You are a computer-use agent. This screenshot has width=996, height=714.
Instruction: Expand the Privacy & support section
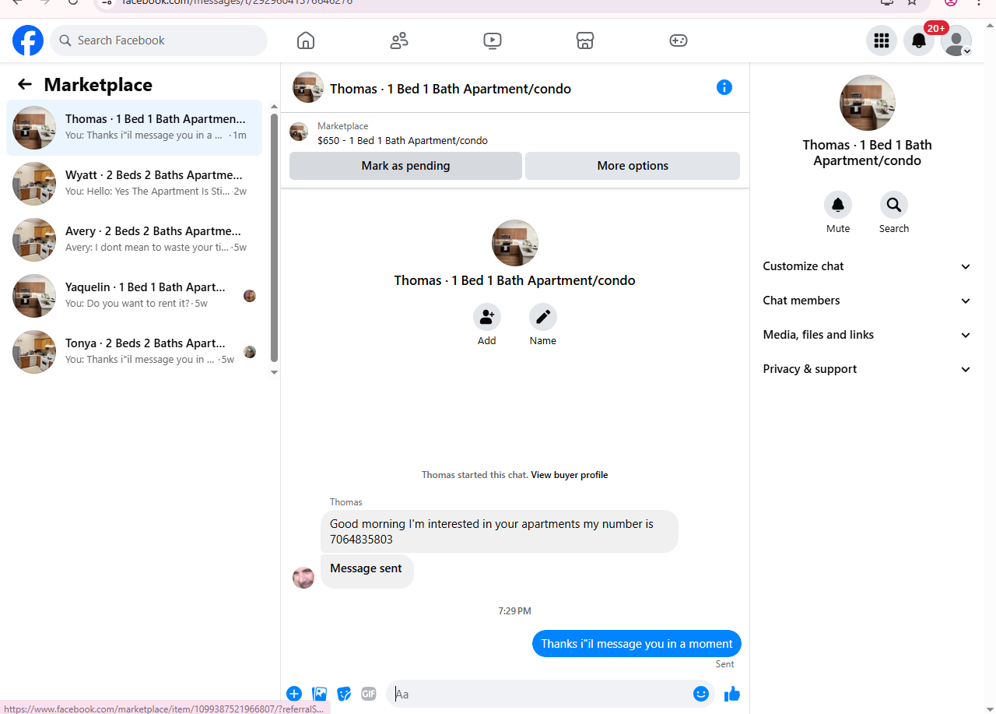pyautogui.click(x=868, y=369)
